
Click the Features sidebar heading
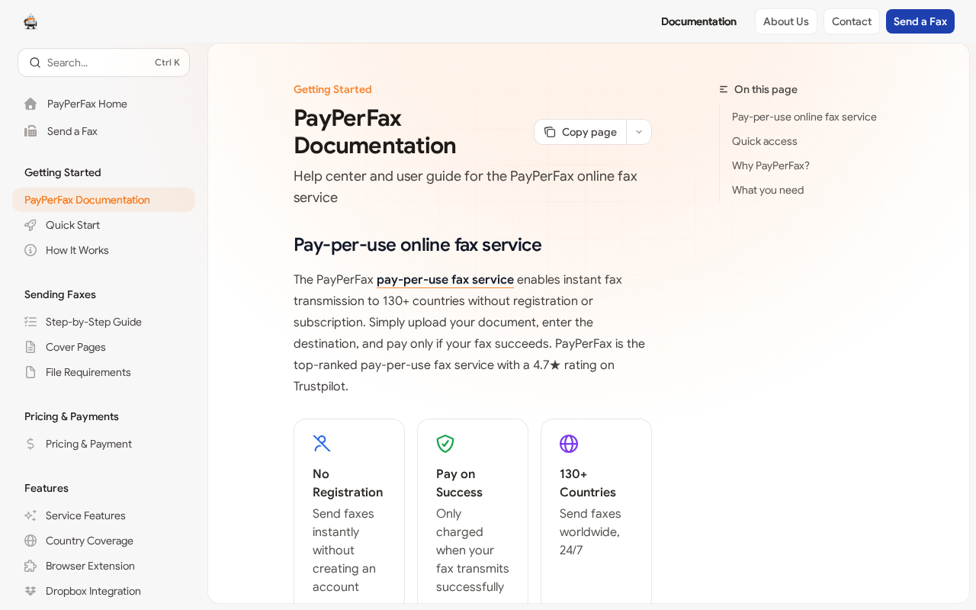coord(47,488)
